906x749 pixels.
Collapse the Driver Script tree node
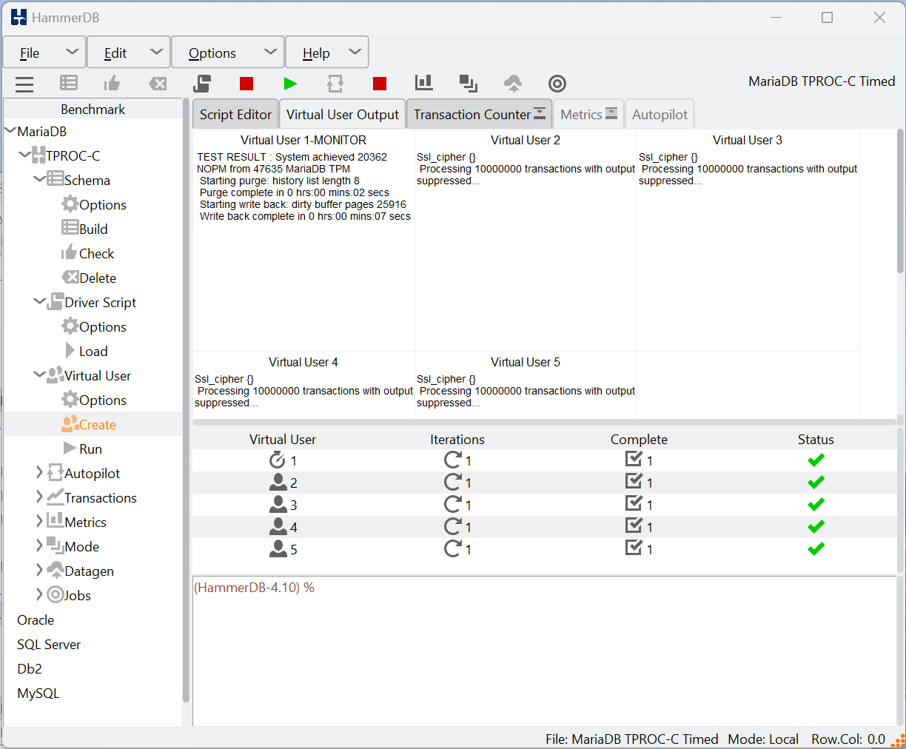pyautogui.click(x=40, y=302)
